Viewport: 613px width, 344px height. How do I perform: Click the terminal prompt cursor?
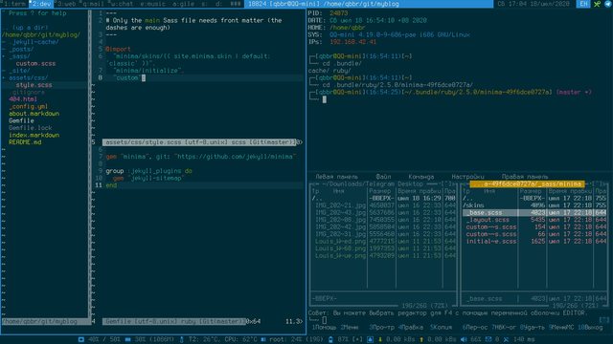coord(324,99)
